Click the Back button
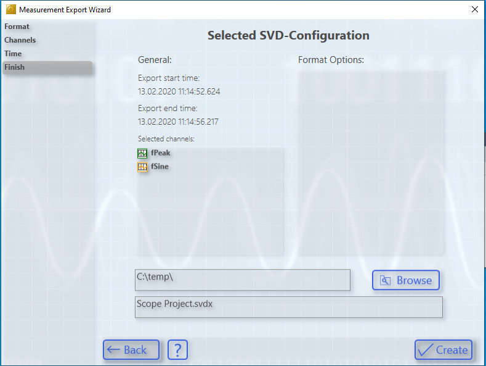Screen dimensions: 486x366 click(x=131, y=350)
